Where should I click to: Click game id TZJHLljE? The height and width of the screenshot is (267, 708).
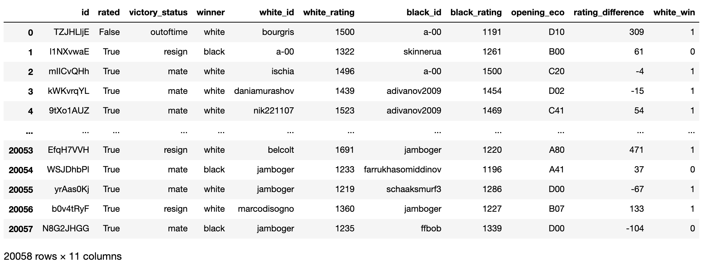(71, 32)
